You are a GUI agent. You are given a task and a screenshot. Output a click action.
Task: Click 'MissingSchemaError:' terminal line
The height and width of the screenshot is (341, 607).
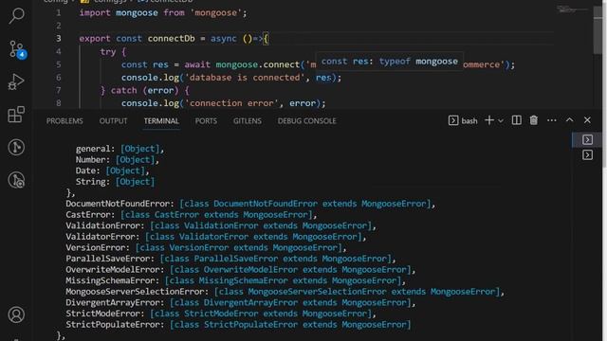pos(235,280)
